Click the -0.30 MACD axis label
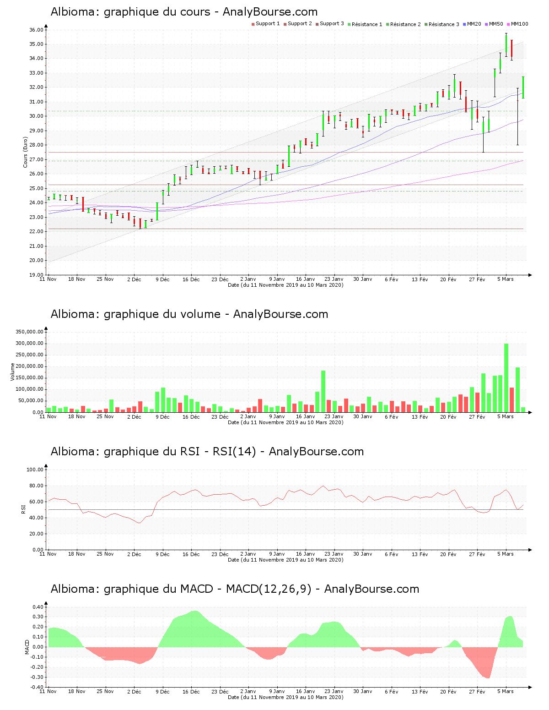The width and height of the screenshot is (549, 710). pyautogui.click(x=37, y=677)
